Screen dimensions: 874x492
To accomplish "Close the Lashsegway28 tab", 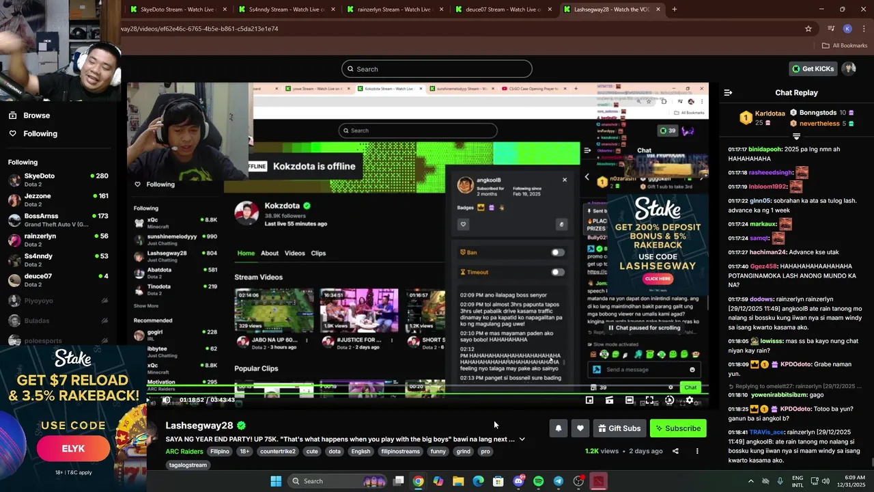I will 658,10.
